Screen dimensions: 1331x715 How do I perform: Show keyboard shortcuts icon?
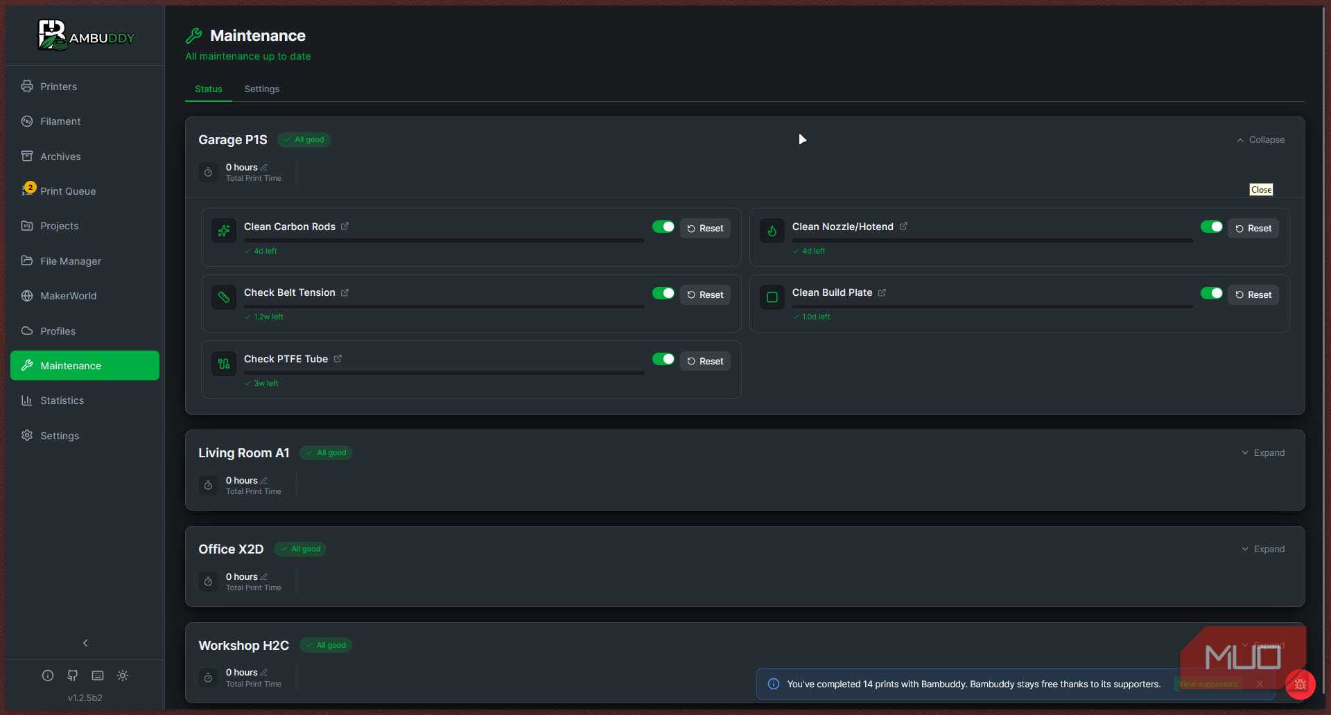pos(98,676)
